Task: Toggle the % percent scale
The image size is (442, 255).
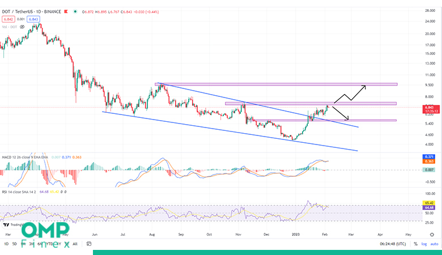Action: tap(415, 244)
